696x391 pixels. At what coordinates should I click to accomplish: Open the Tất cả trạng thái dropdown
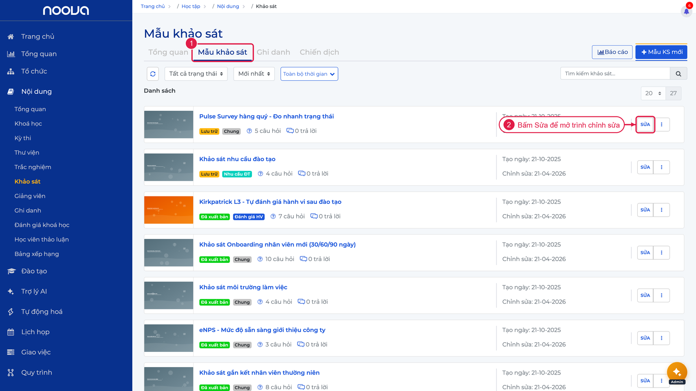click(x=196, y=74)
